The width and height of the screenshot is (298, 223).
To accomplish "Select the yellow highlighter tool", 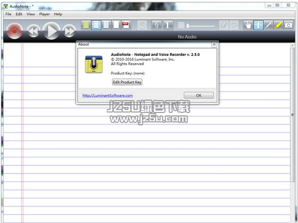I will coord(278,25).
